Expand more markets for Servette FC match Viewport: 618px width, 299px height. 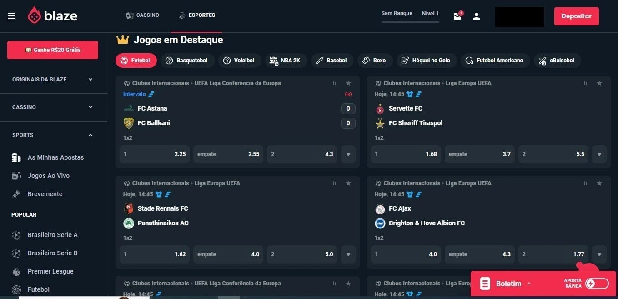(599, 154)
